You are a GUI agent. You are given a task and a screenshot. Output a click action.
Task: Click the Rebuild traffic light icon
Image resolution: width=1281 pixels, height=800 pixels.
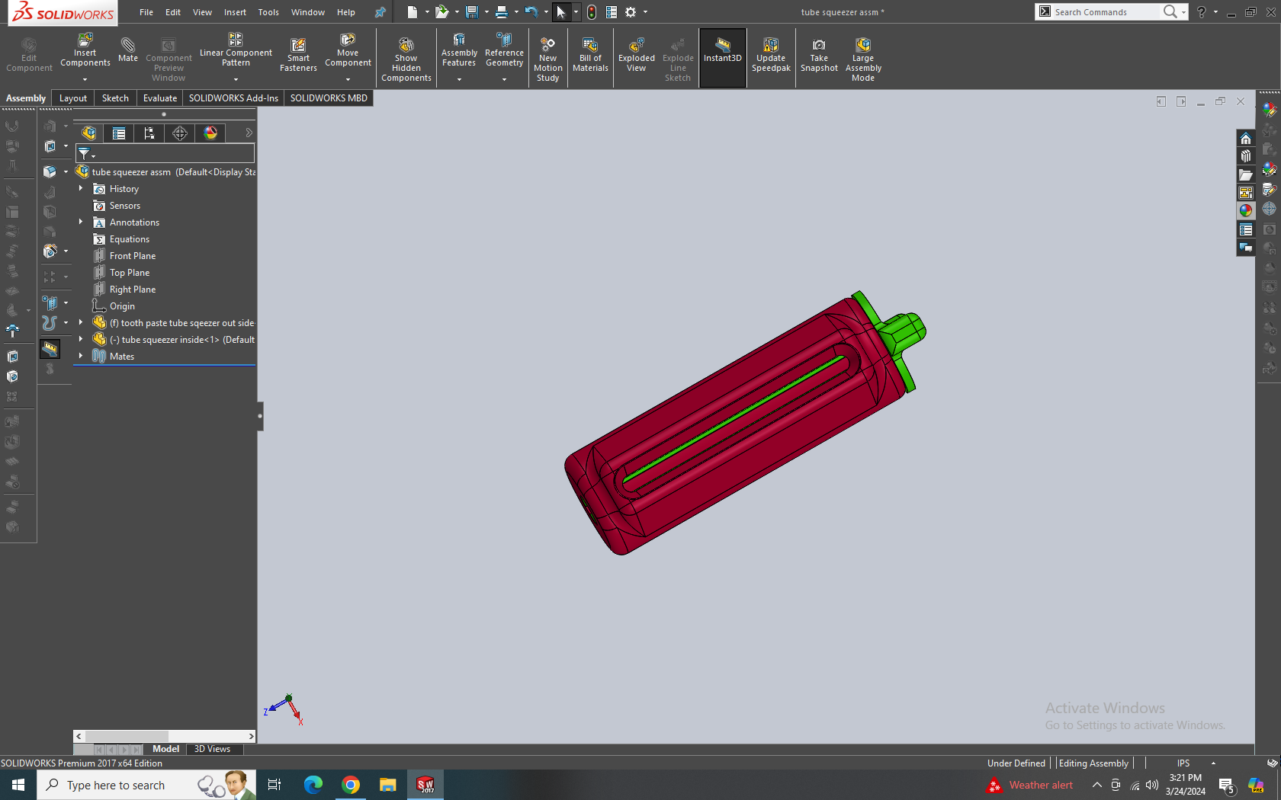click(592, 12)
